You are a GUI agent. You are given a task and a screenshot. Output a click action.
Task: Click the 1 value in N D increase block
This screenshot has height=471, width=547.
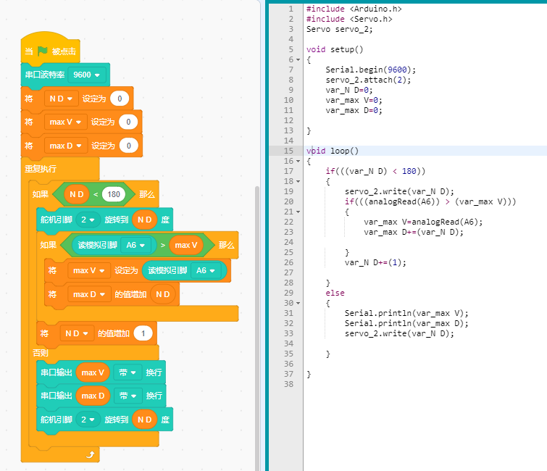point(143,333)
